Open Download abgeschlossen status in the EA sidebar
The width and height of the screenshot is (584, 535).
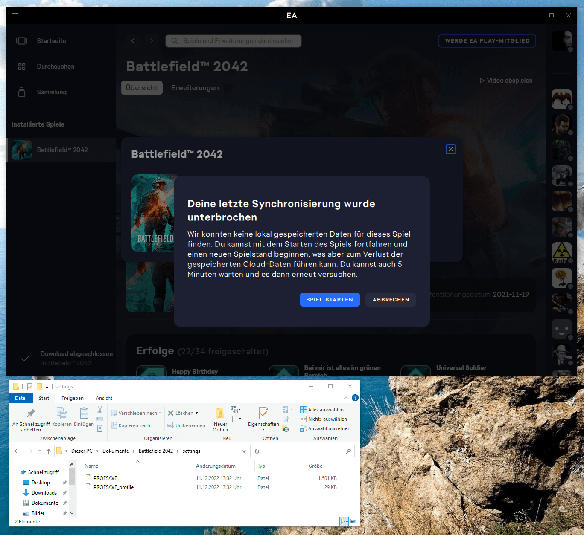click(x=61, y=359)
